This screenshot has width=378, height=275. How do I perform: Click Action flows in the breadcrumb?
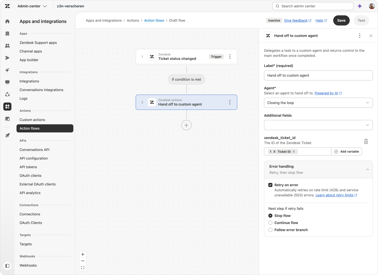154,21
